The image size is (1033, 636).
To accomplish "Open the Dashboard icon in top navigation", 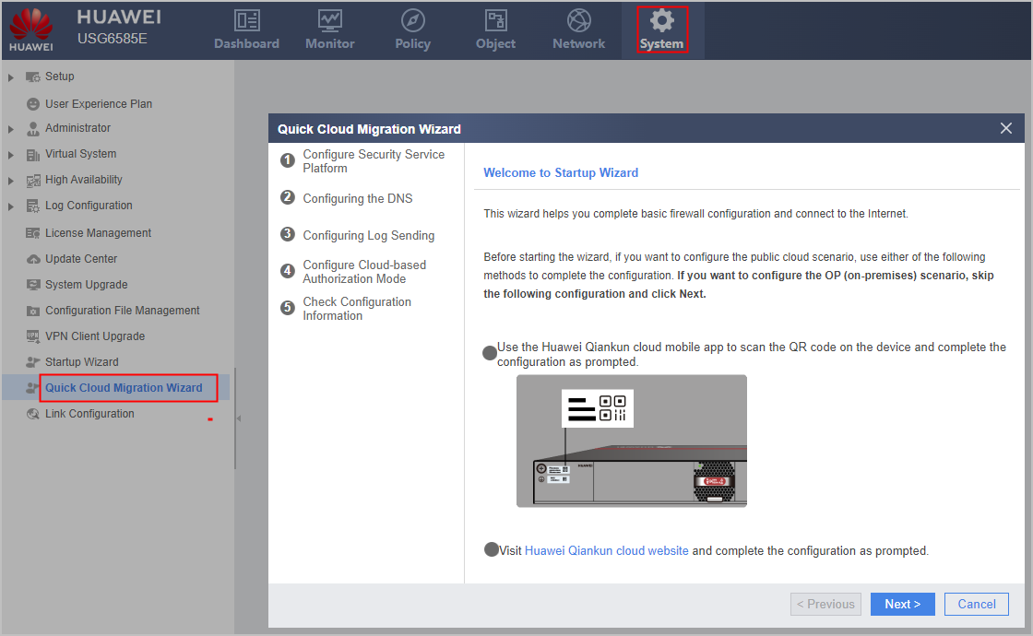I will point(247,20).
